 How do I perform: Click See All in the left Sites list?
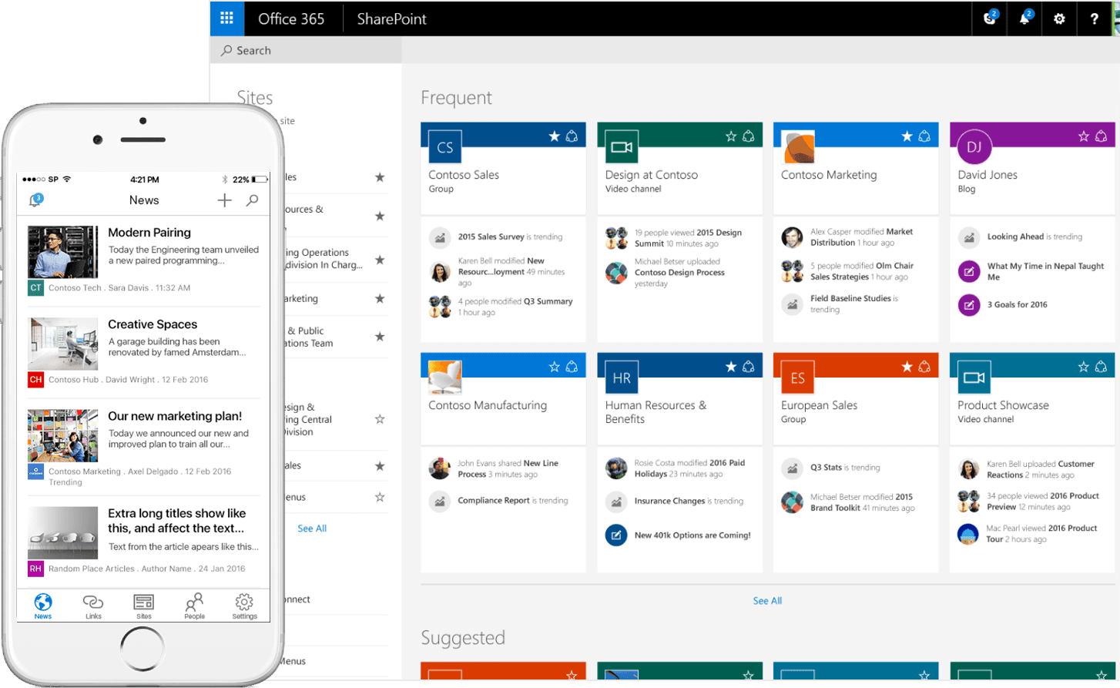coord(312,529)
